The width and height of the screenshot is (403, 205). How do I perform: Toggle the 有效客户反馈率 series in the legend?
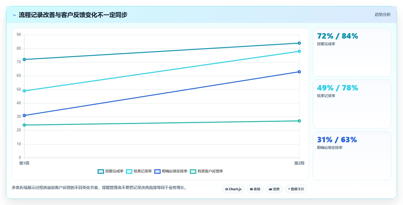click(x=207, y=171)
